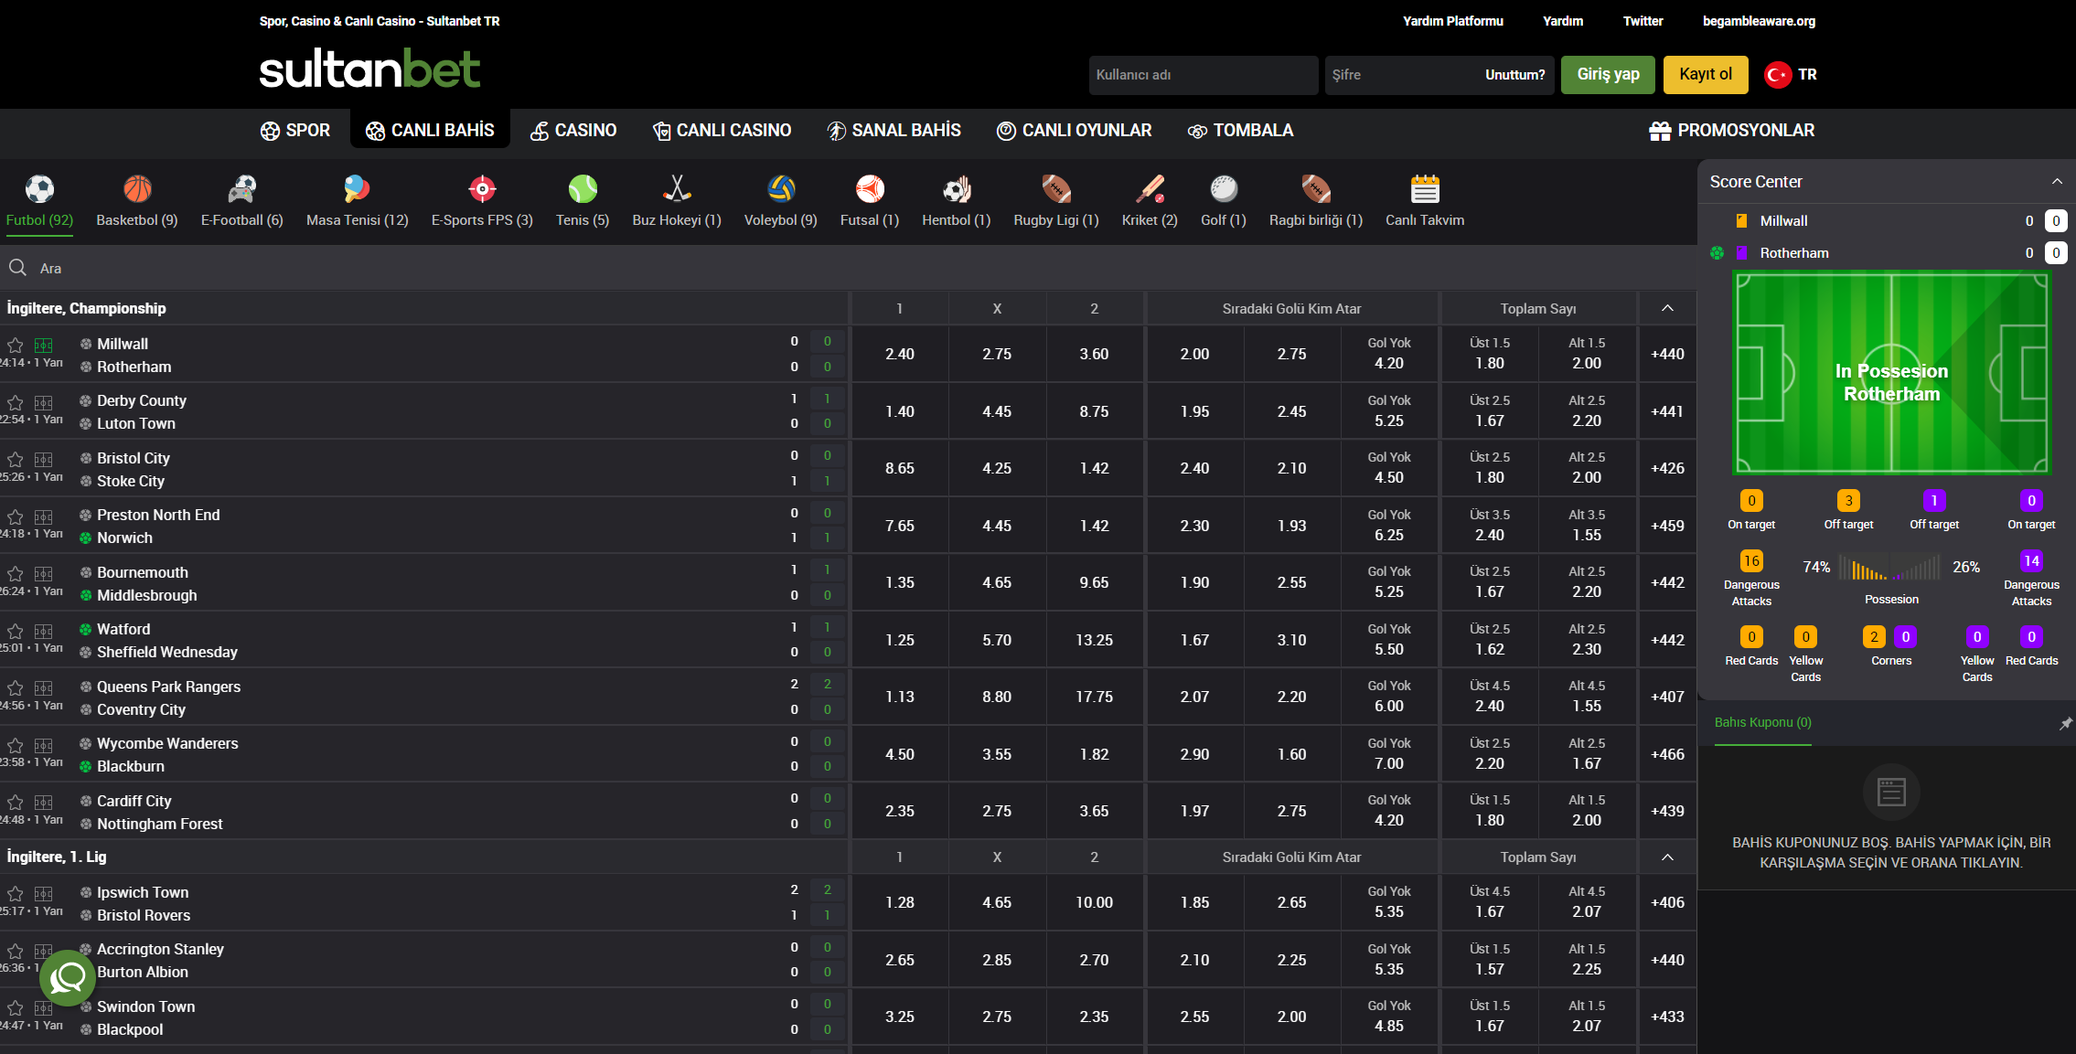The image size is (2076, 1054).
Task: Go to the SPOR menu
Action: tap(294, 131)
